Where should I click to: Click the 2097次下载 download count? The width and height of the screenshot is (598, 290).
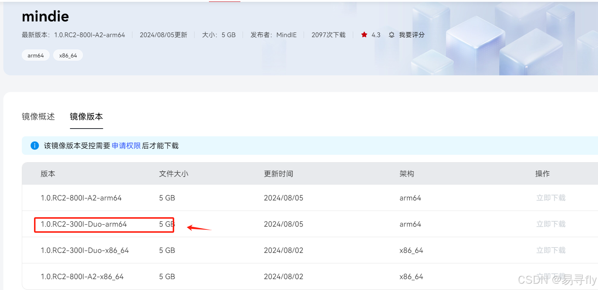(328, 35)
